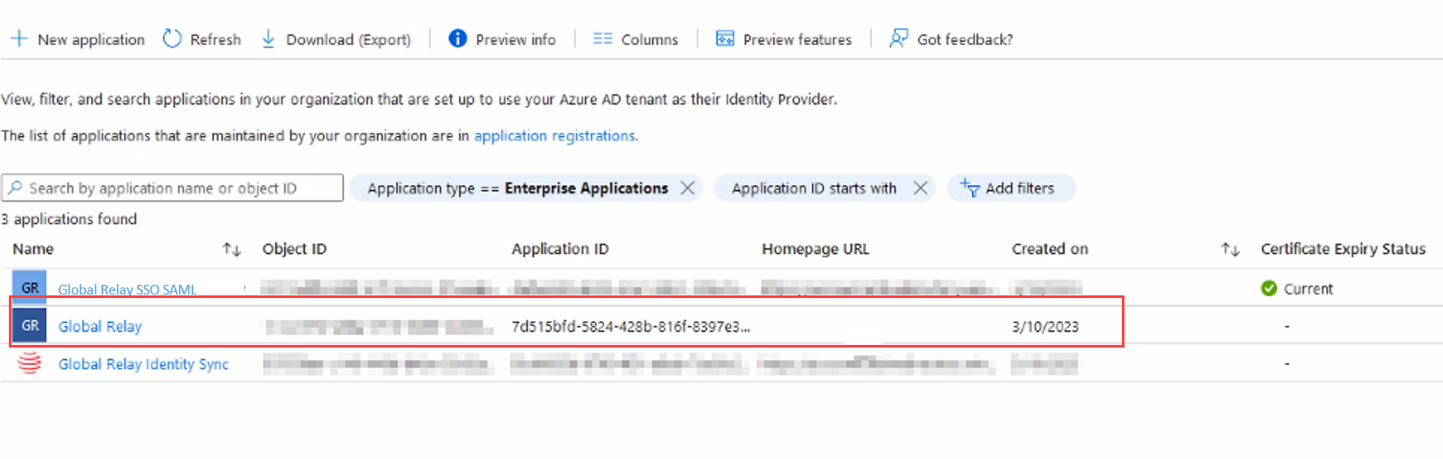Remove the Application ID starts with filter
Image resolution: width=1443 pixels, height=459 pixels.
click(920, 187)
